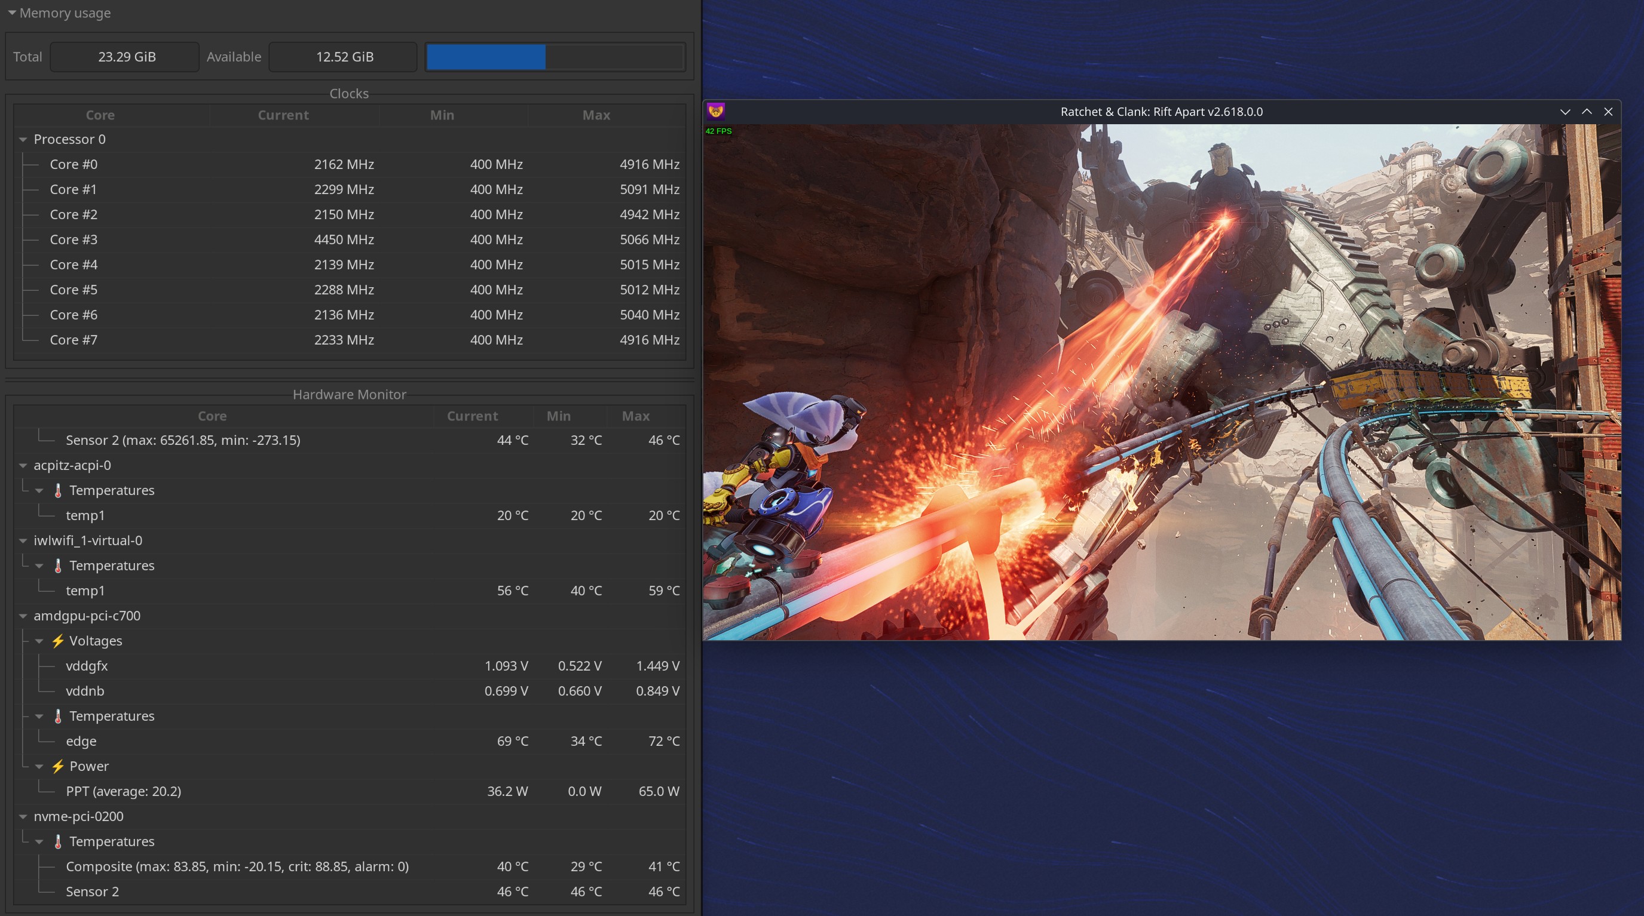Click the green 42 FPS overlay counter
Image resolution: width=1644 pixels, height=916 pixels.
point(718,131)
